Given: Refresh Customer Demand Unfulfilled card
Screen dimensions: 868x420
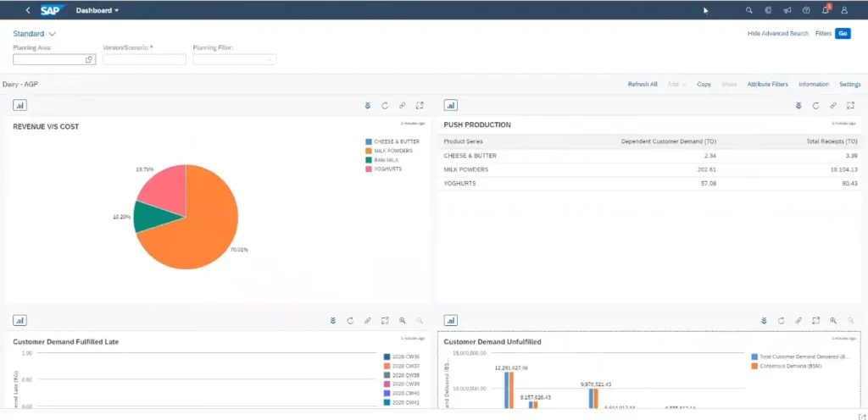Looking at the screenshot, I should 781,321.
